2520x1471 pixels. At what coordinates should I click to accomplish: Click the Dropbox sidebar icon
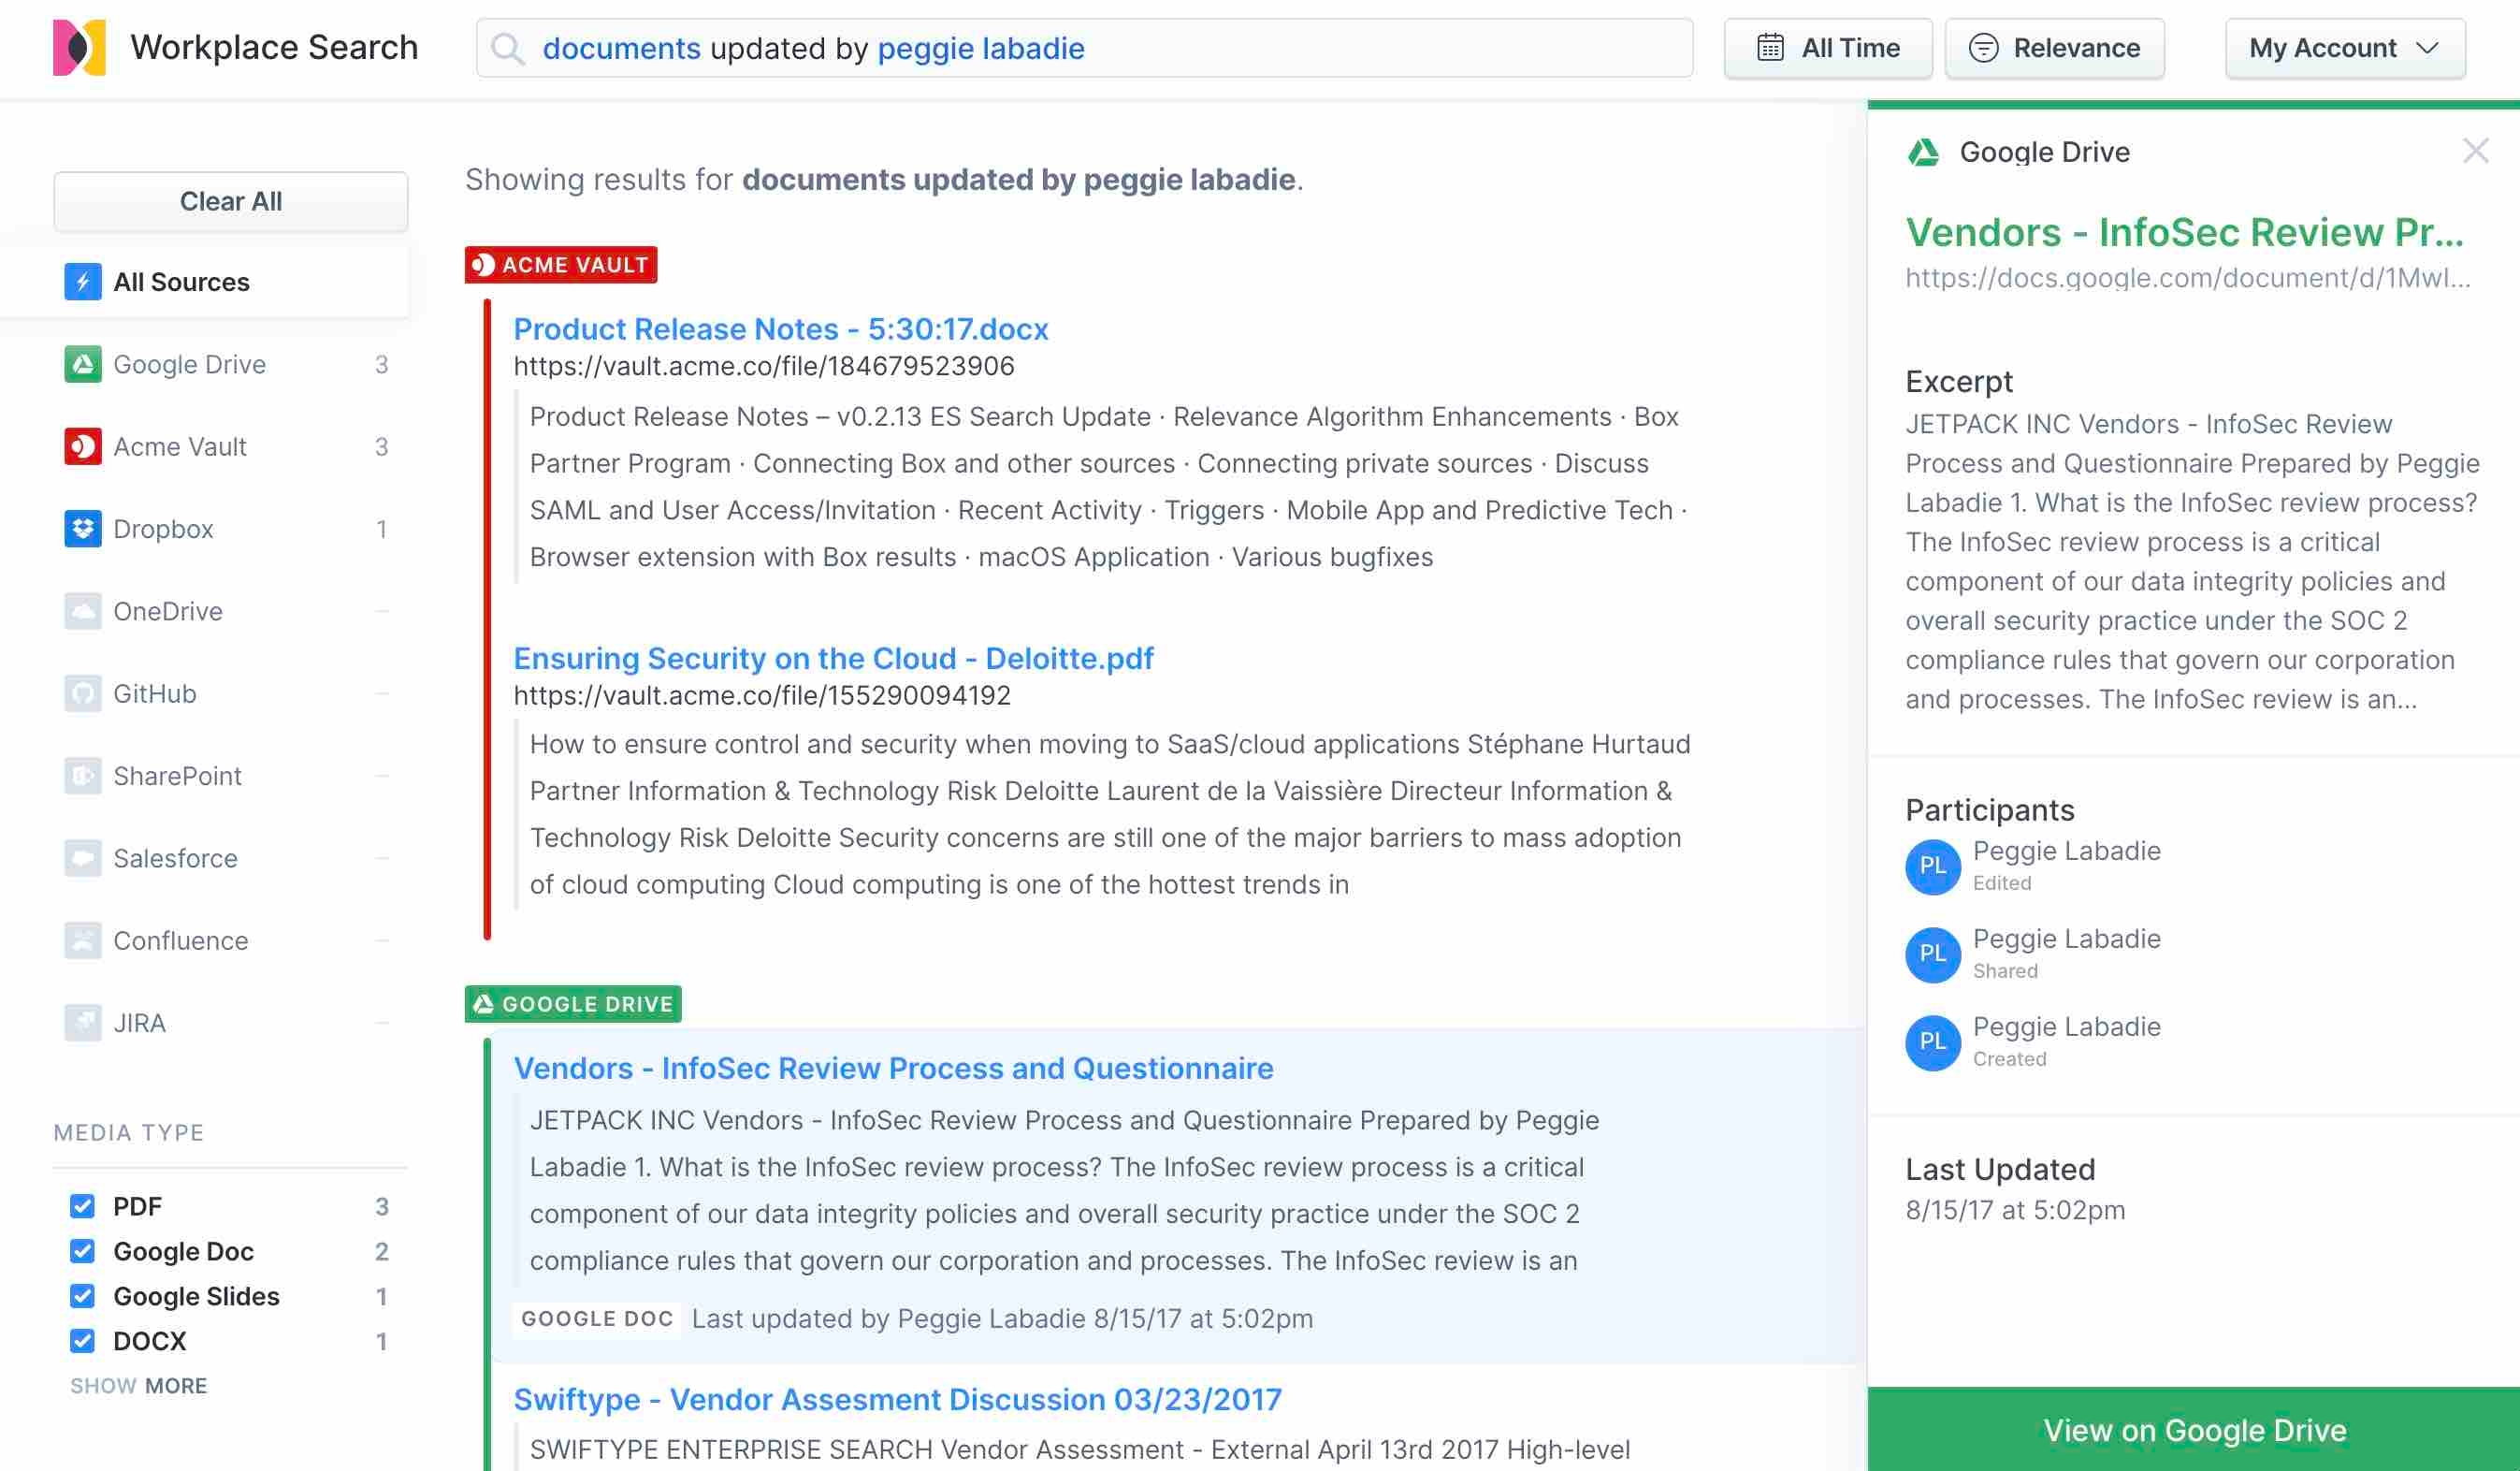(x=83, y=529)
